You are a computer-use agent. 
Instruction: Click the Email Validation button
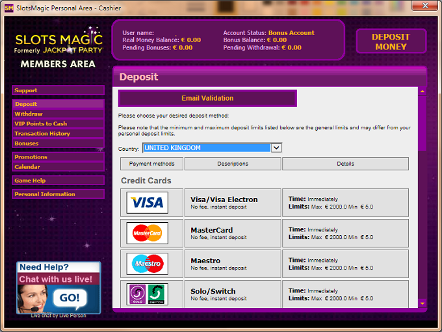point(207,98)
